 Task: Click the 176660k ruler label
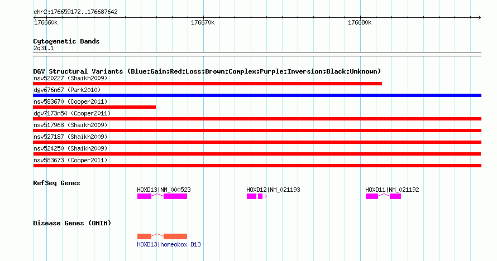(46, 23)
